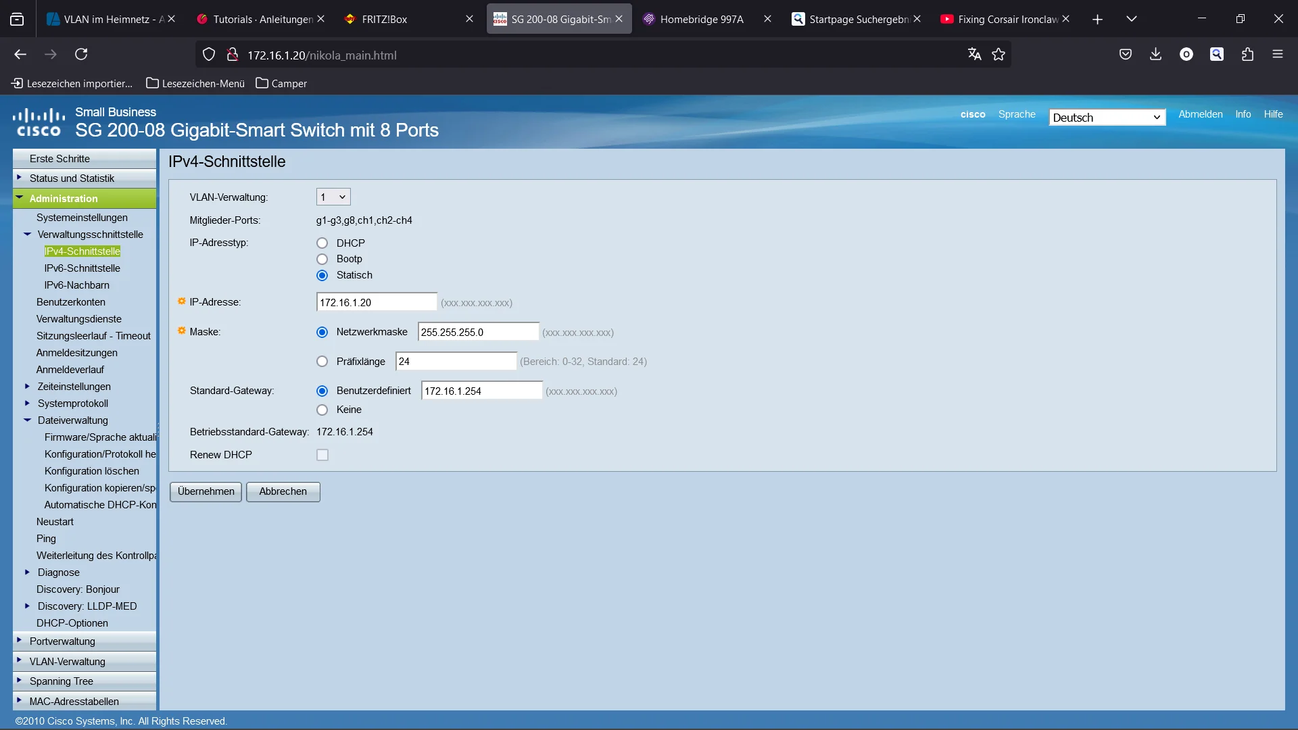Expand Status und Statistik menu
The image size is (1298, 730).
pos(85,178)
